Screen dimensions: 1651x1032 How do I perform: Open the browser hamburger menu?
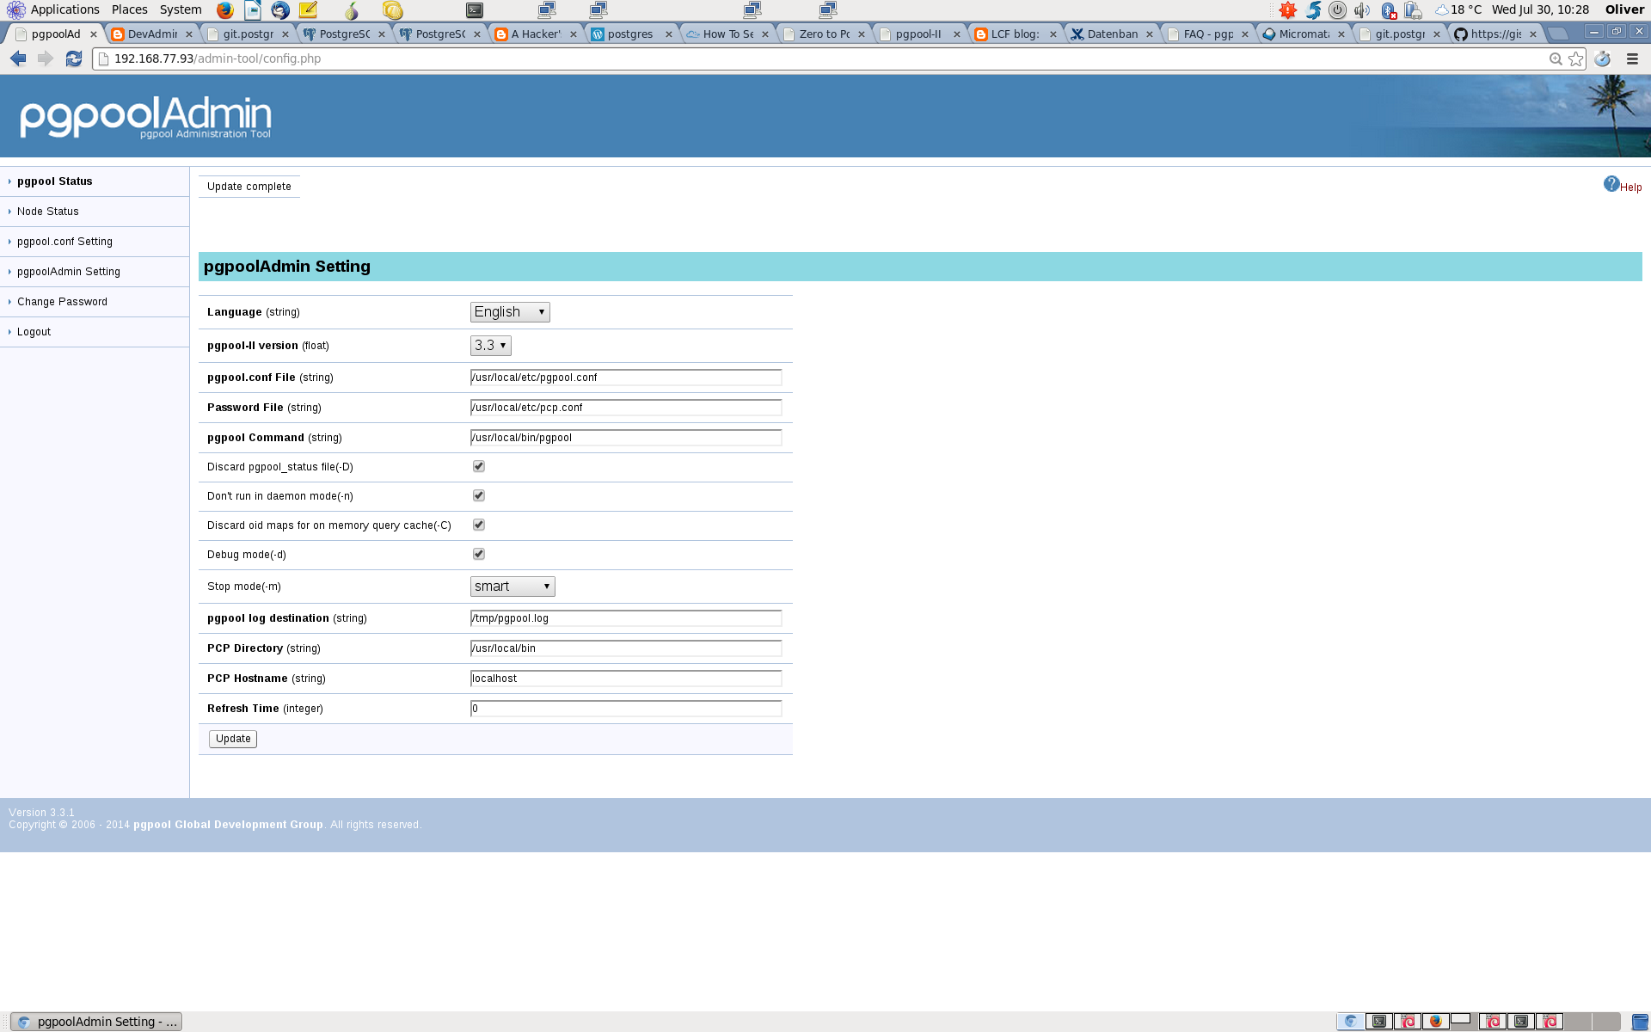[1632, 59]
